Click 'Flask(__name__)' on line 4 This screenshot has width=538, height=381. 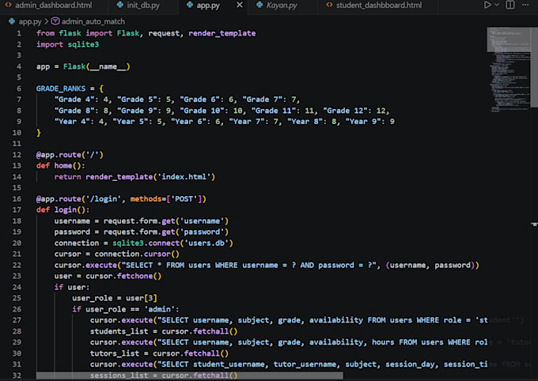pos(97,66)
